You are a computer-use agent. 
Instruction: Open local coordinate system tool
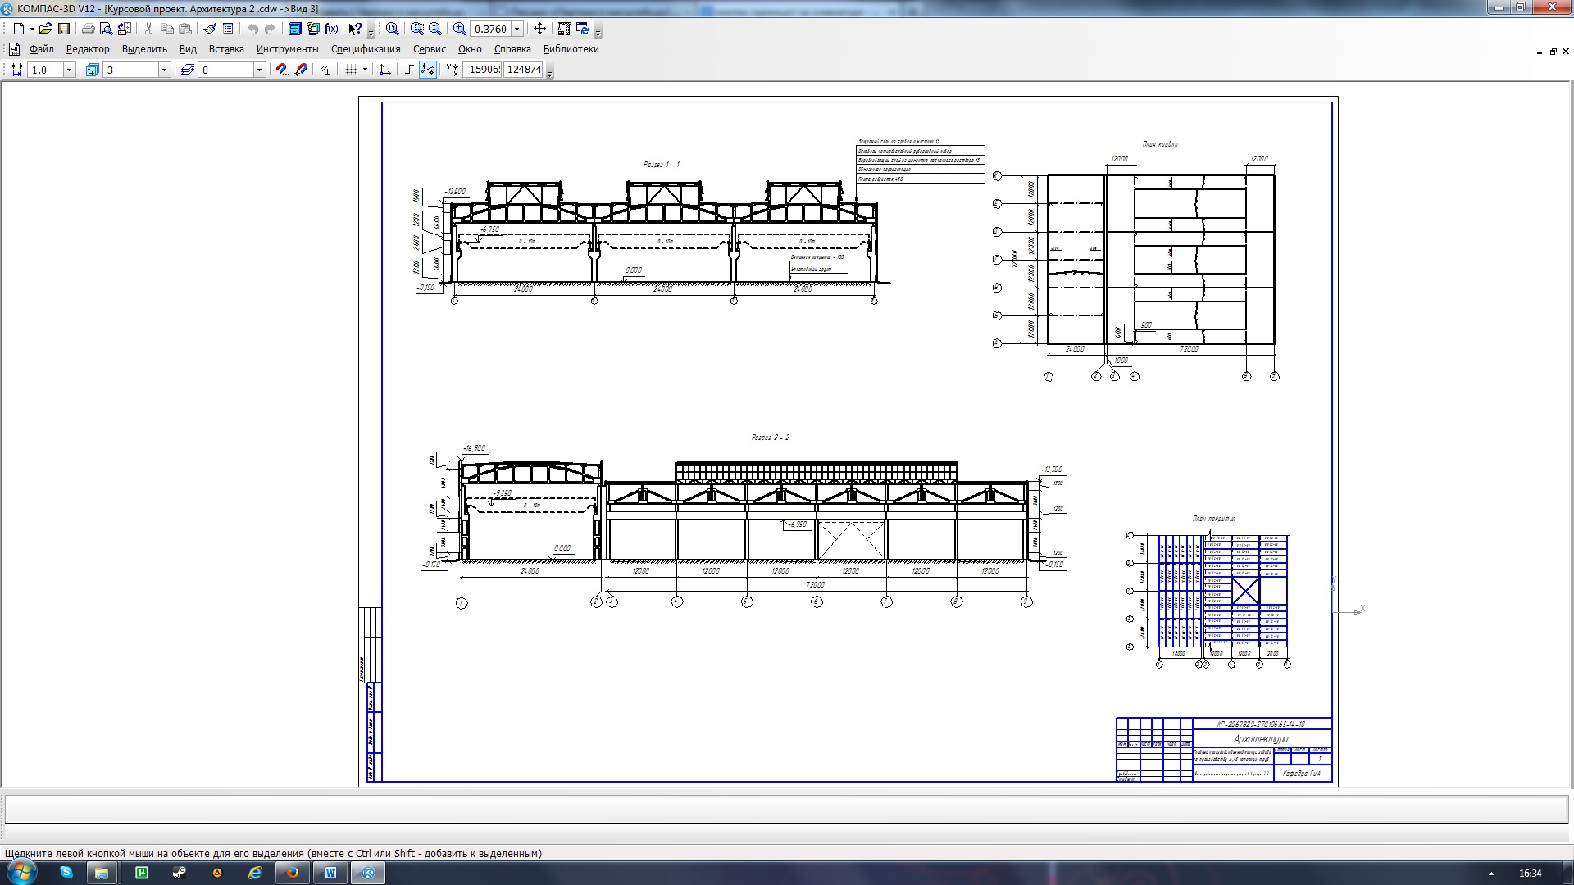click(x=384, y=70)
